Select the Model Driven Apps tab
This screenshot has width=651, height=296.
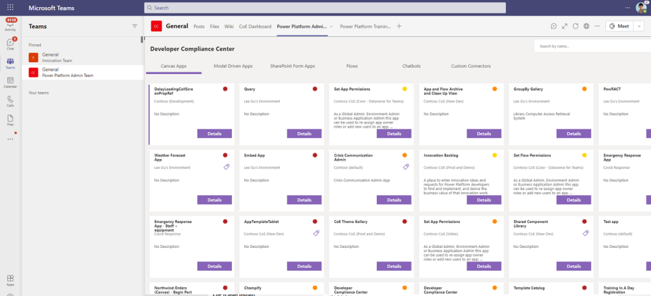pos(233,66)
